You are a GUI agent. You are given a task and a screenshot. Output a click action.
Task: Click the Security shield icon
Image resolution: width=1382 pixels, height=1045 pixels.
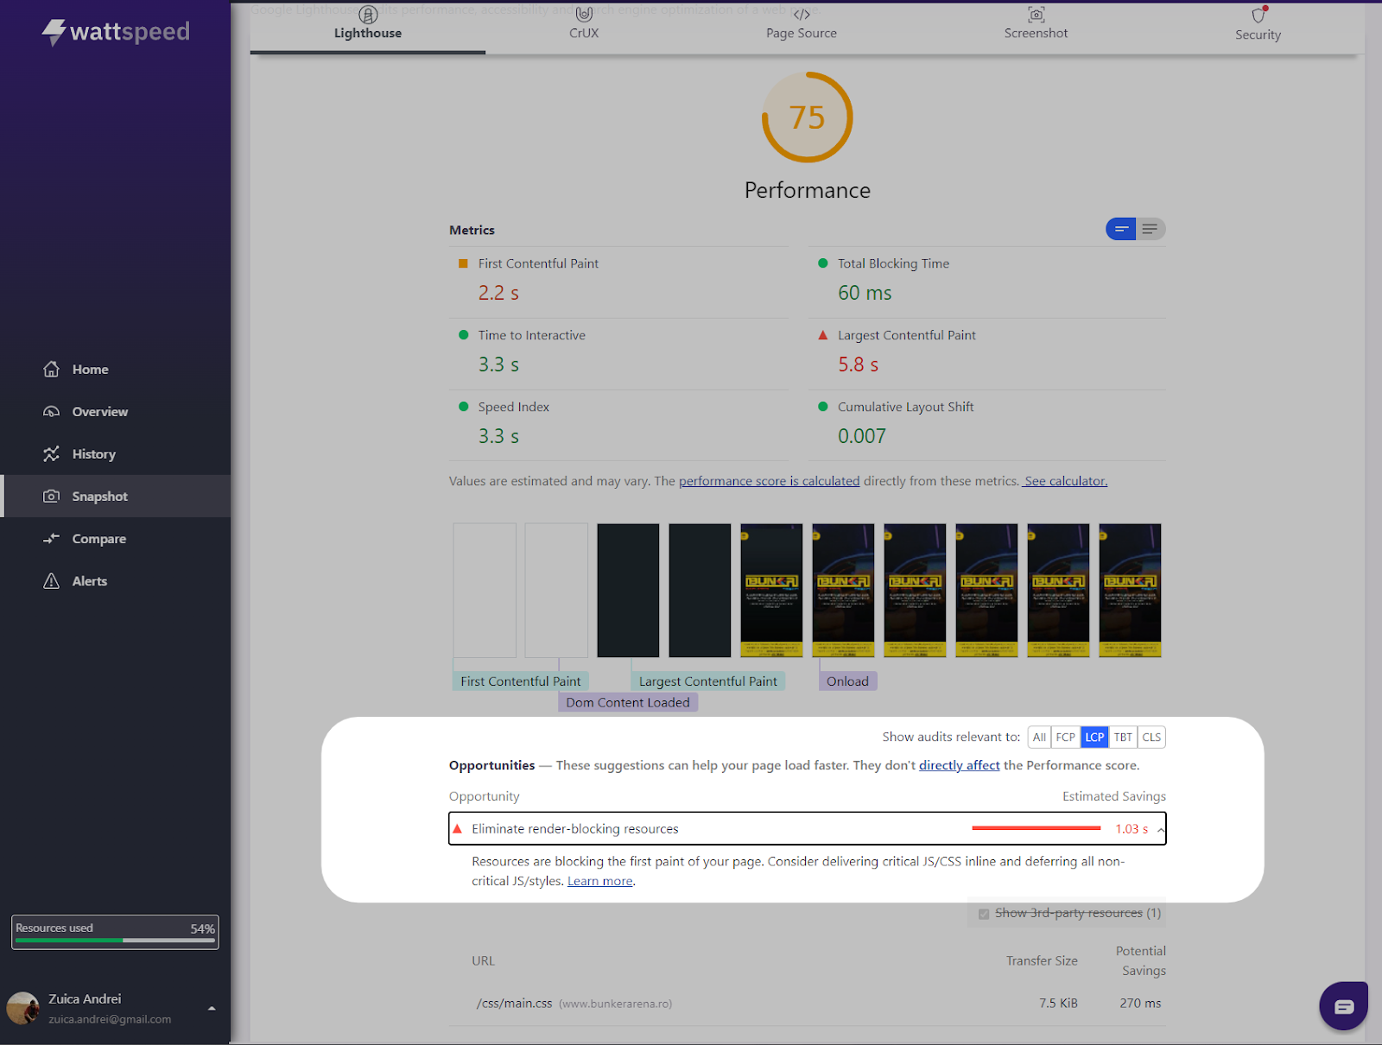1259,15
